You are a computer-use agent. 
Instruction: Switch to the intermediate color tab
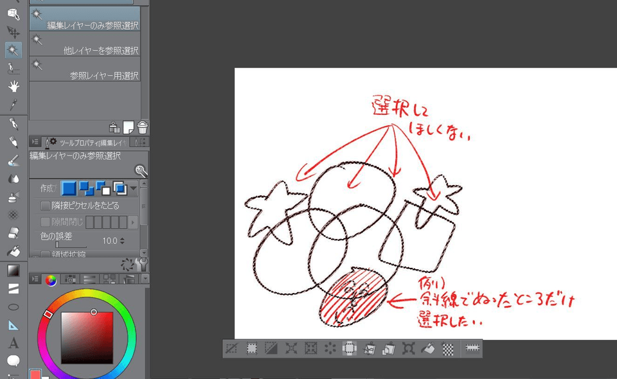click(x=109, y=279)
